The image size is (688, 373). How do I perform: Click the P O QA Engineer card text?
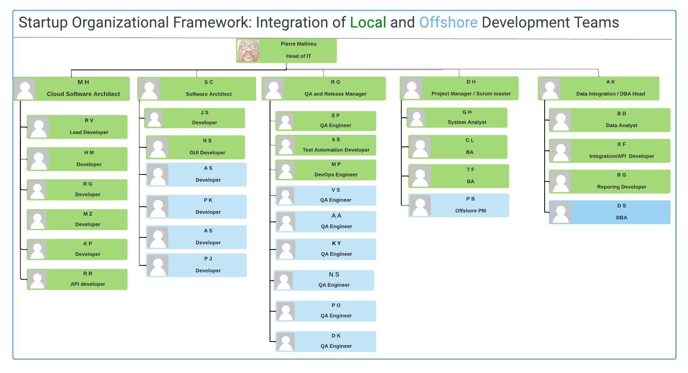pyautogui.click(x=336, y=310)
